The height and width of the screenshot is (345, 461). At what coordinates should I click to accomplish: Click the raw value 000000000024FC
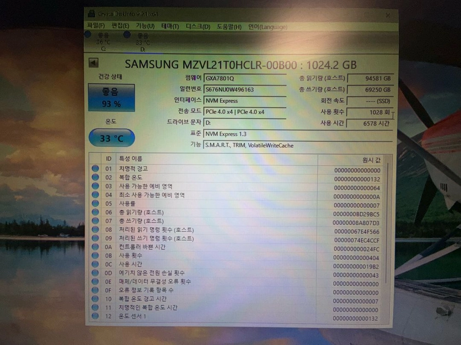356,249
